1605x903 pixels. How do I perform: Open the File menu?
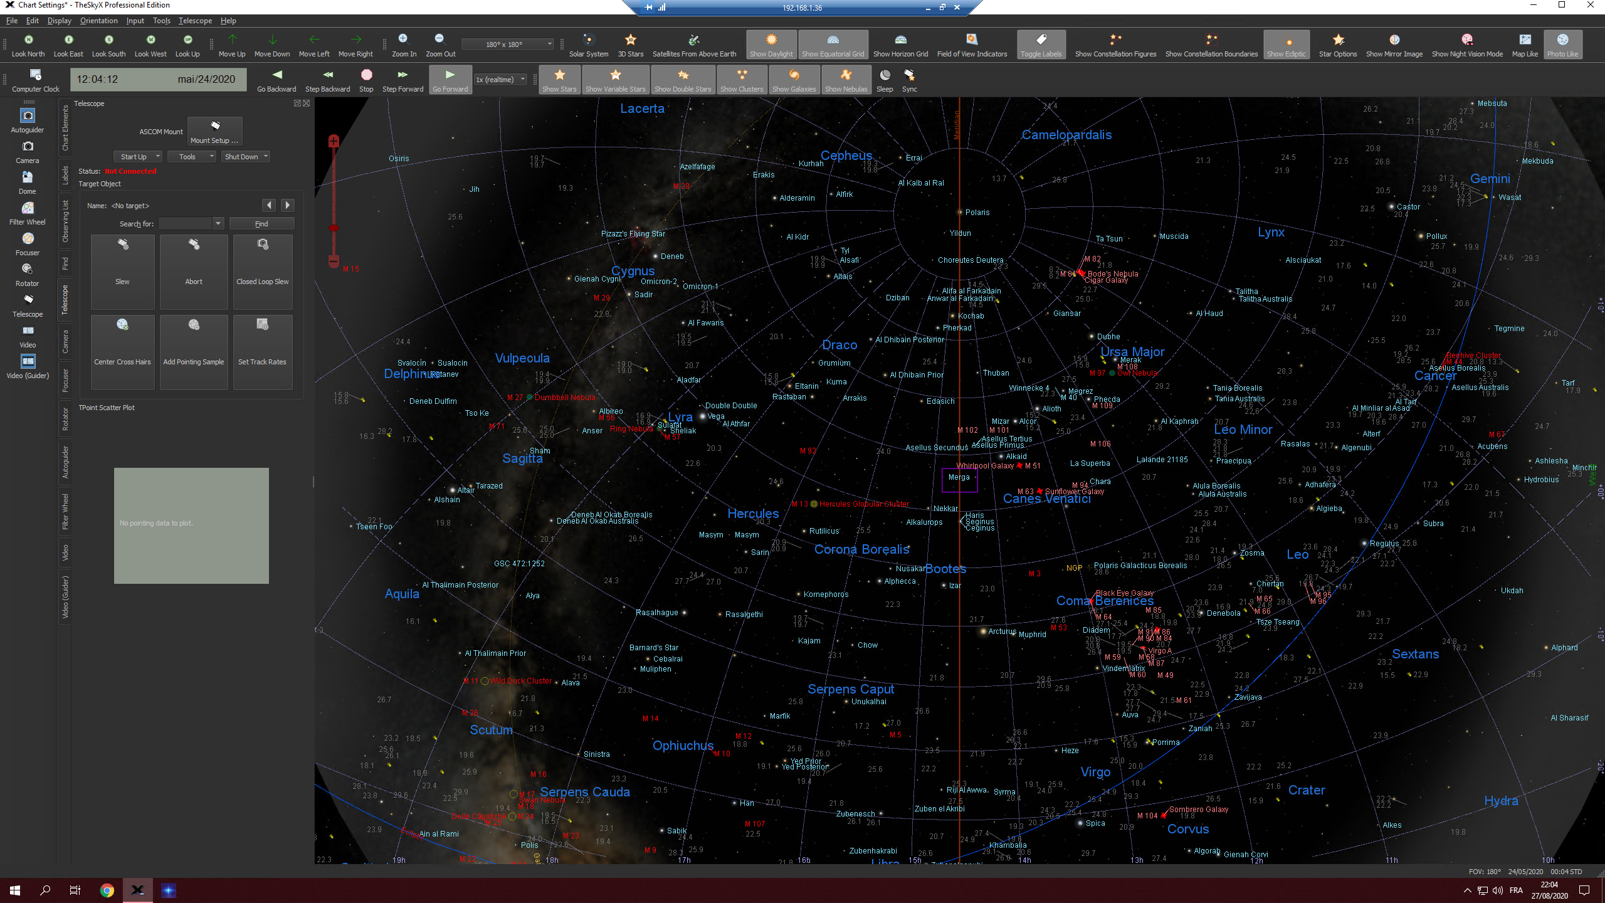(12, 21)
